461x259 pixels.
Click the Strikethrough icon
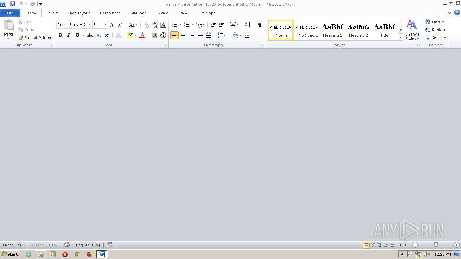point(90,35)
